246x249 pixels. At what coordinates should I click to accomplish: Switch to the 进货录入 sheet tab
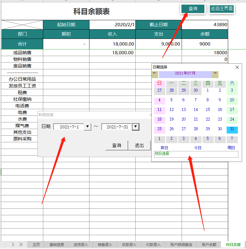pyautogui.click(x=81, y=245)
